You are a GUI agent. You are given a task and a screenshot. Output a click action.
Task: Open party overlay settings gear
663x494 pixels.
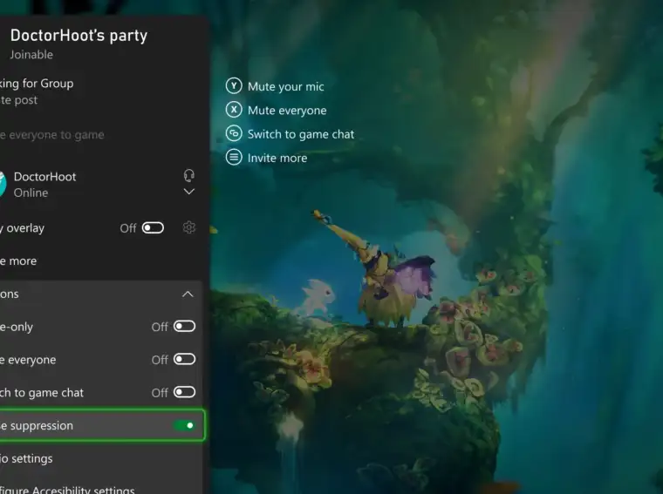189,227
